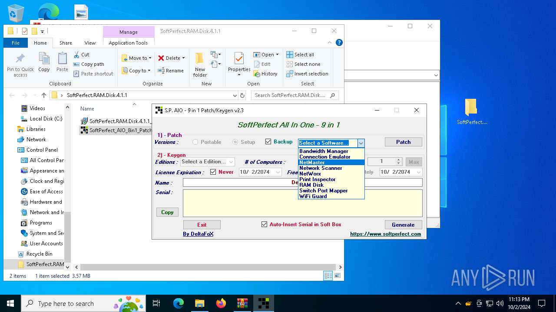Open the SoftPerfect folder on desktop

(472, 112)
